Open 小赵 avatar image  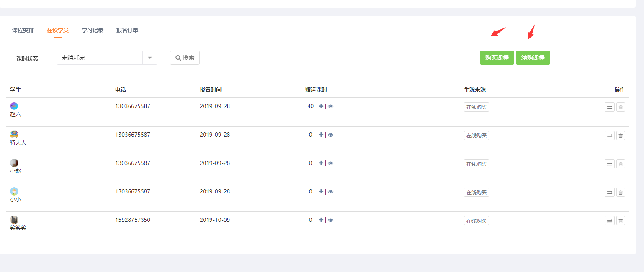[x=14, y=163]
